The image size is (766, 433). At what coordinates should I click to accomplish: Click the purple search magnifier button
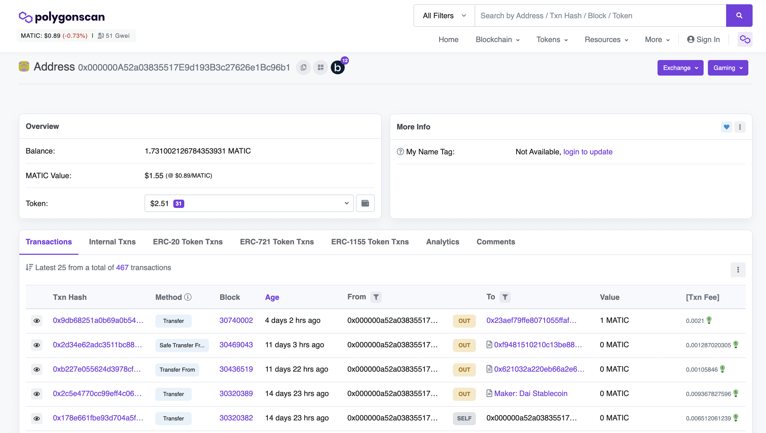739,16
